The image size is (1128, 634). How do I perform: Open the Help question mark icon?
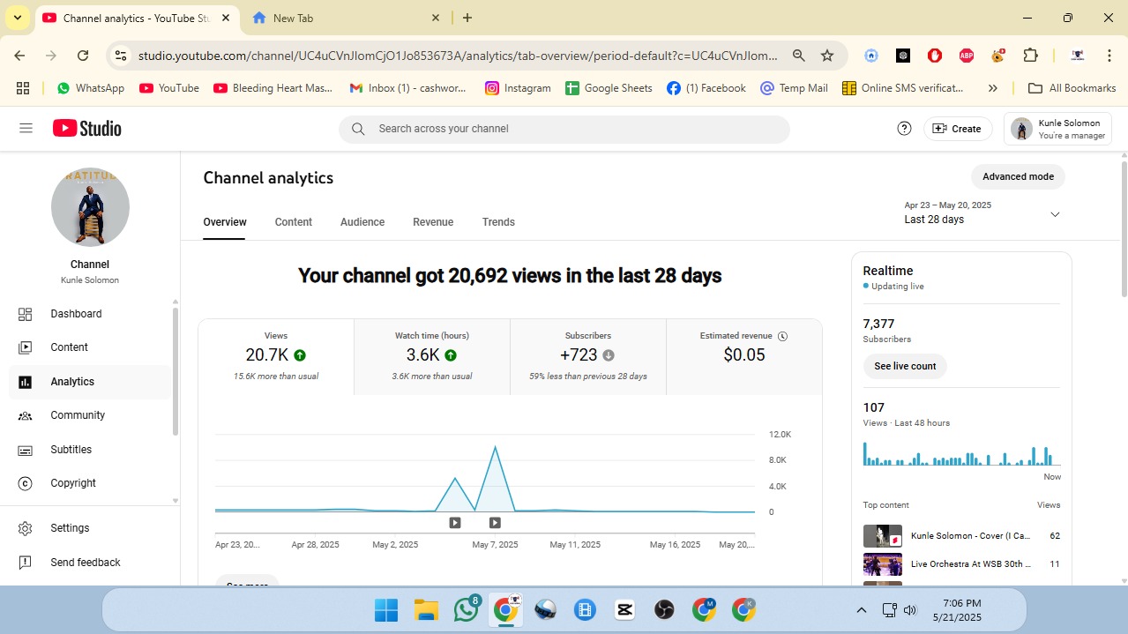904,129
